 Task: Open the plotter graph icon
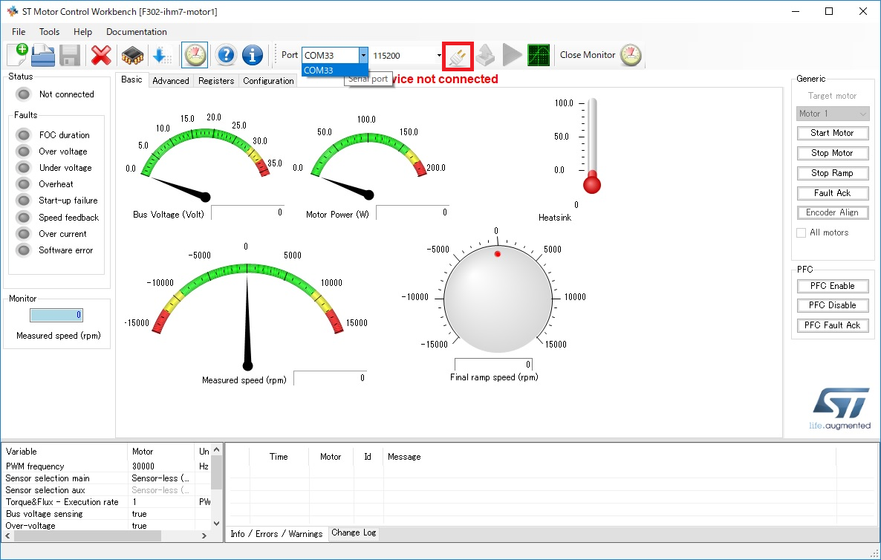coord(539,55)
